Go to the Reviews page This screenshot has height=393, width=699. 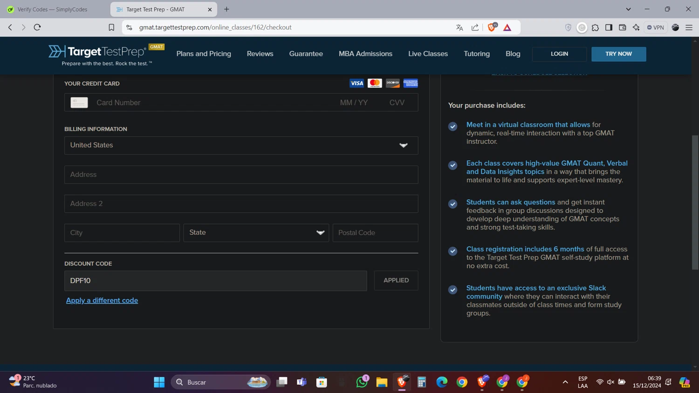[260, 54]
